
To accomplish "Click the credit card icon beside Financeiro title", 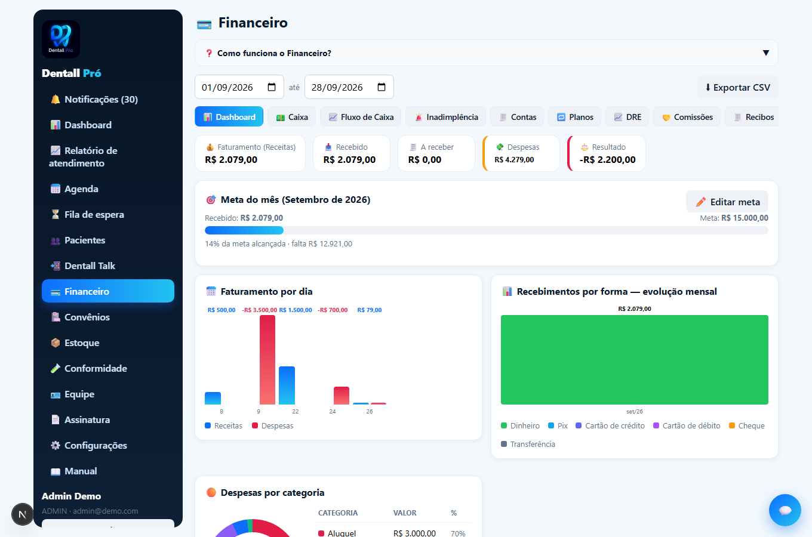I will (204, 24).
